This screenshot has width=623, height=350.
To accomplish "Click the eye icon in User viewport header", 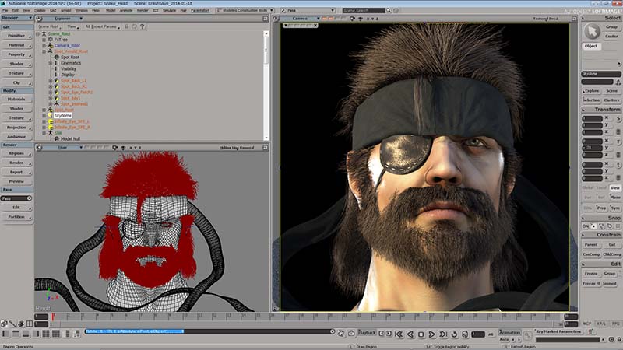I will coord(123,148).
